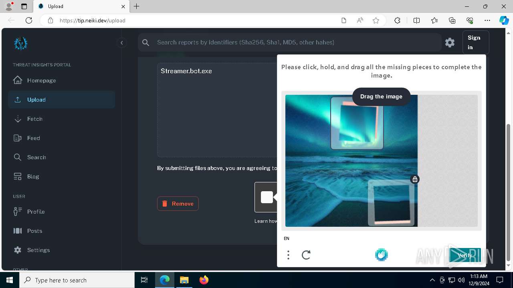Click the page vertical scrollbar
The image size is (513, 288).
click(x=509, y=192)
